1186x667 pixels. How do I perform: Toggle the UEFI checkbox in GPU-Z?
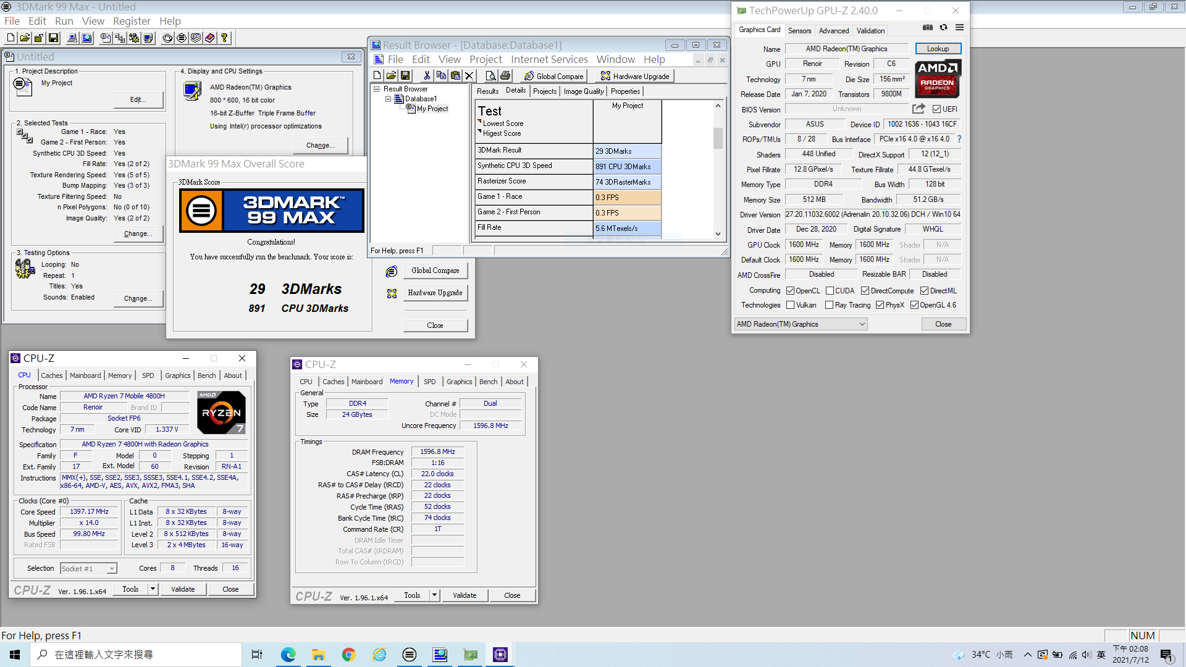tap(936, 109)
